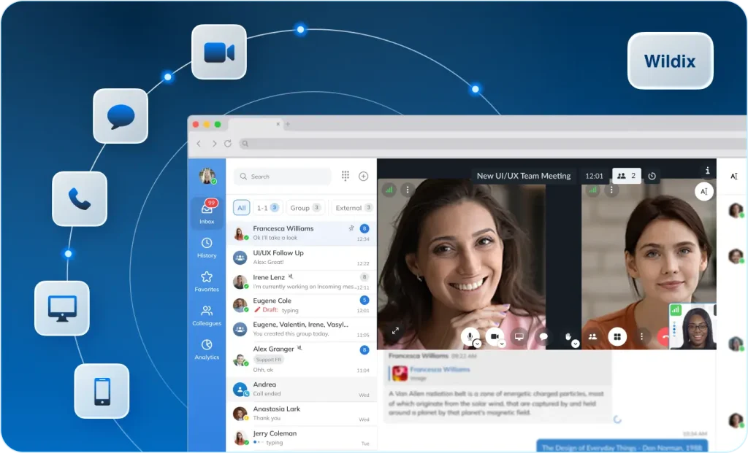Click the plus icon to start new conversation
Screen dimensions: 748x453
point(363,176)
